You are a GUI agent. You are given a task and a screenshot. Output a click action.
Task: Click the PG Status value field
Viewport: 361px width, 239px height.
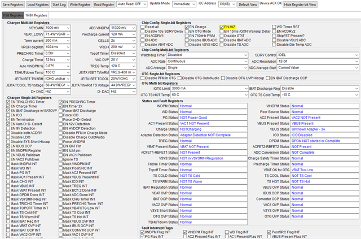[213, 118]
